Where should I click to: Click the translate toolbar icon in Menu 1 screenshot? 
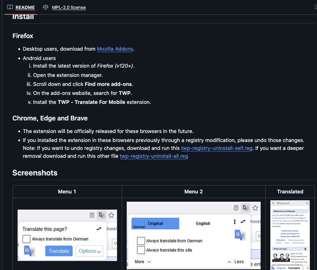(x=102, y=215)
